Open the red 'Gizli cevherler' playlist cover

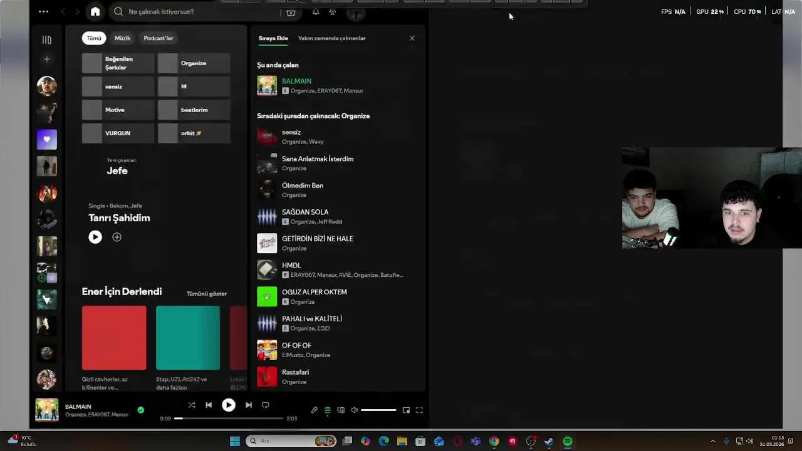point(114,338)
